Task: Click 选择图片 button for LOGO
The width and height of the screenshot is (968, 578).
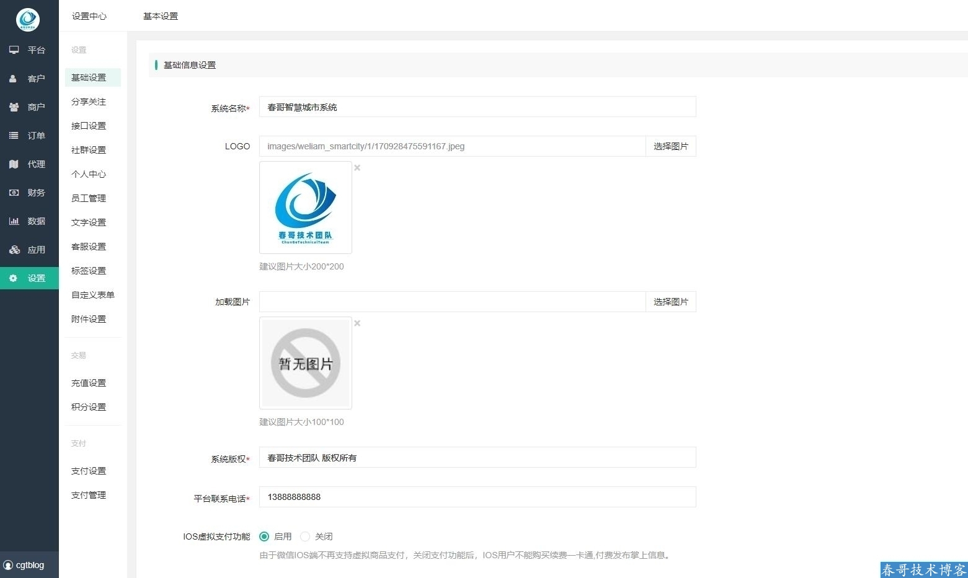Action: tap(670, 146)
